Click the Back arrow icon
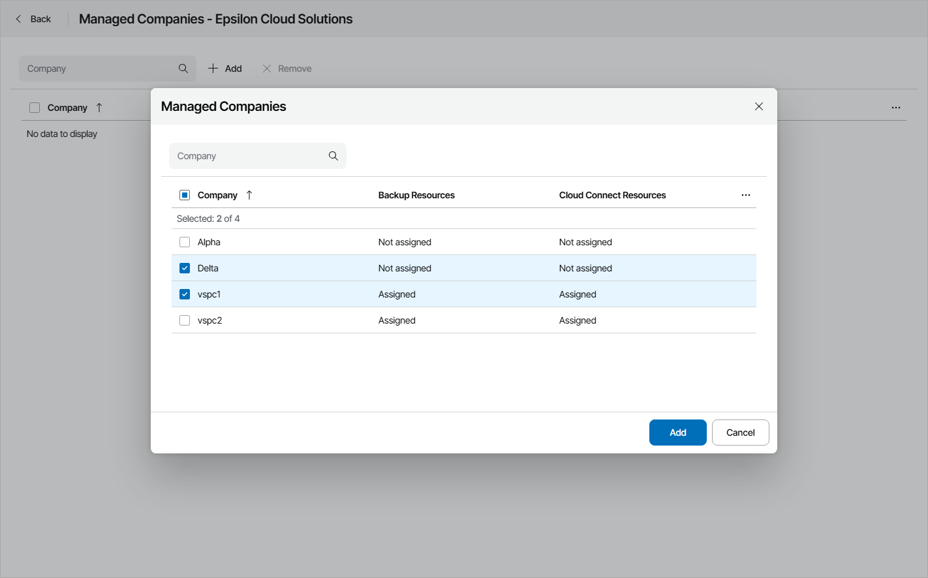928x578 pixels. (18, 19)
